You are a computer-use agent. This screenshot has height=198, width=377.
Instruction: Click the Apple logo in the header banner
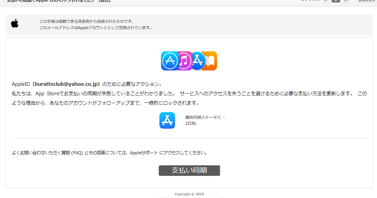(15, 23)
